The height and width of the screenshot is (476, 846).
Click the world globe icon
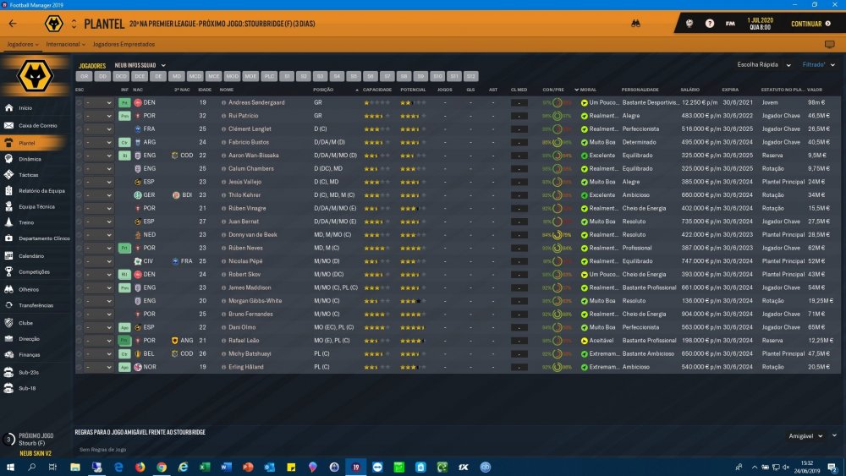pyautogui.click(x=689, y=24)
